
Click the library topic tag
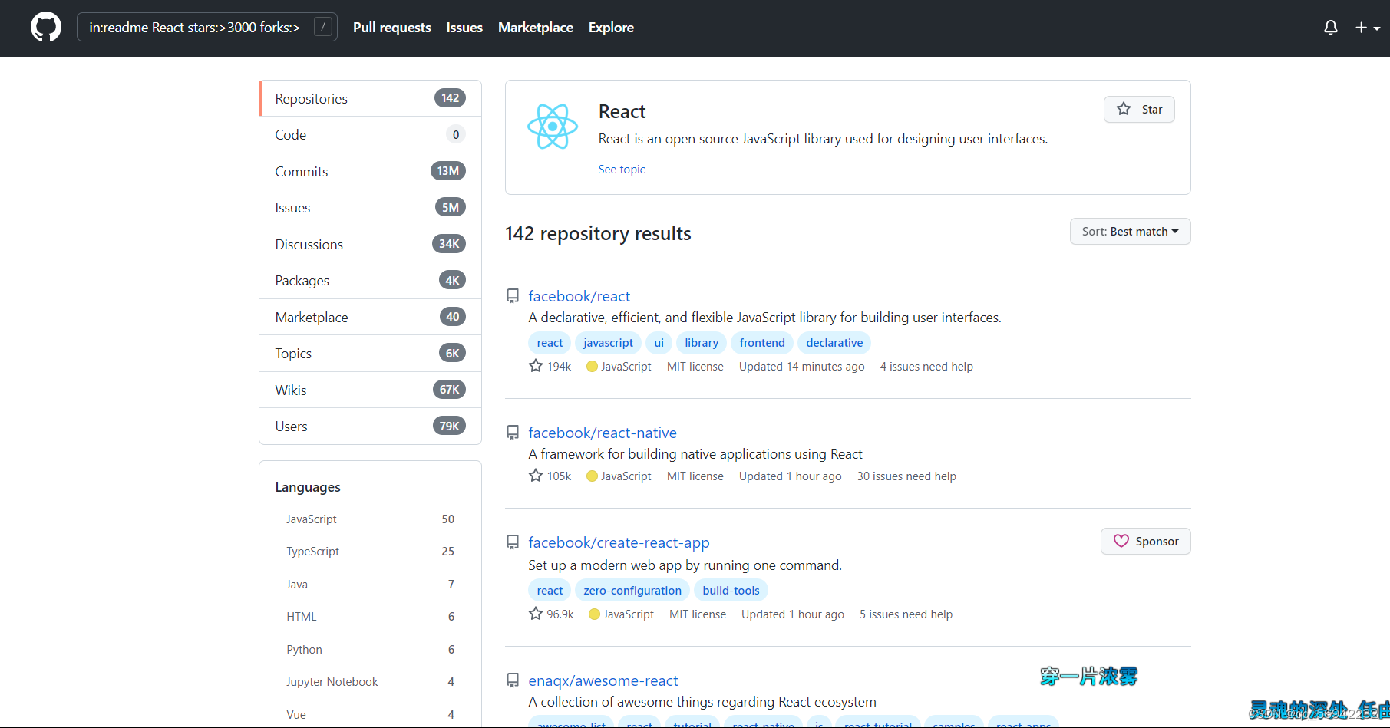click(702, 343)
